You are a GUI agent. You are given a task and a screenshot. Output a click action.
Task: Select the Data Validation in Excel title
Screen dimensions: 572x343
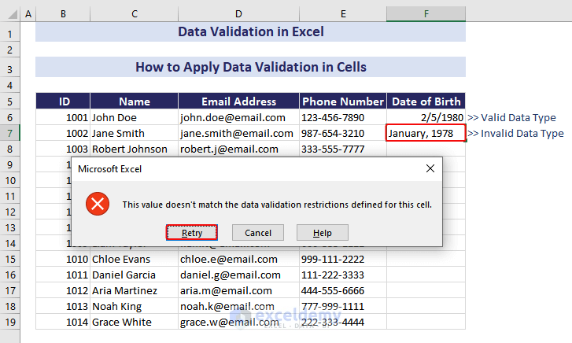click(x=250, y=32)
